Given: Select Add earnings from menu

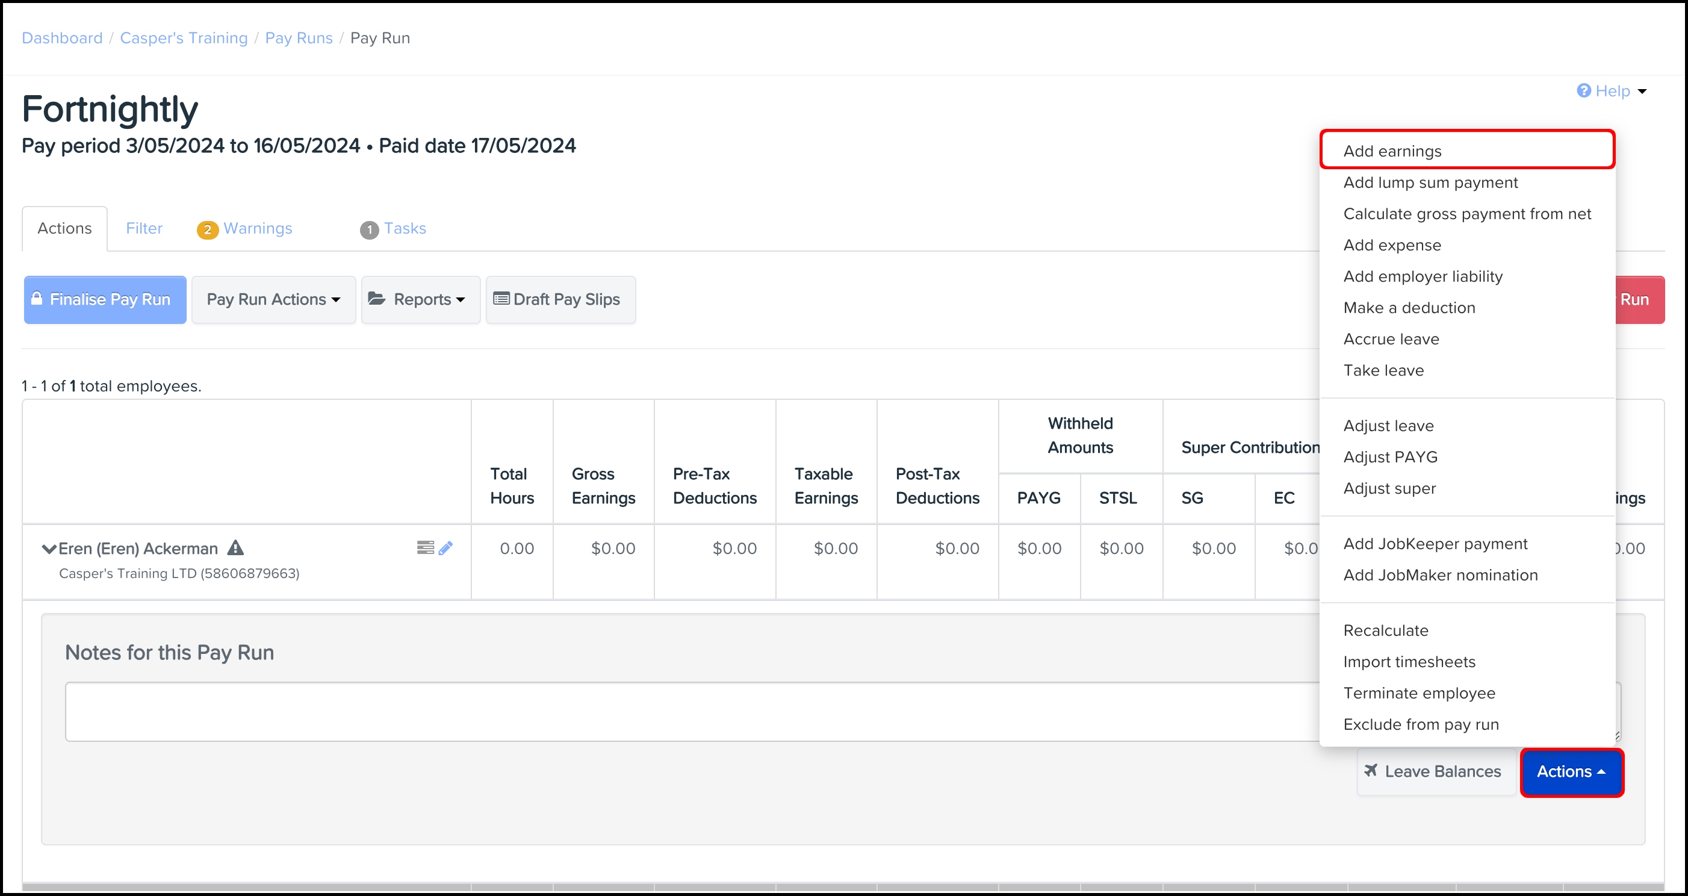Looking at the screenshot, I should (1392, 151).
